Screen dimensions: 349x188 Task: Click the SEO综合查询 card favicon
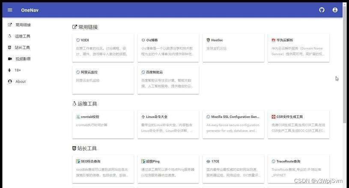(x=78, y=162)
